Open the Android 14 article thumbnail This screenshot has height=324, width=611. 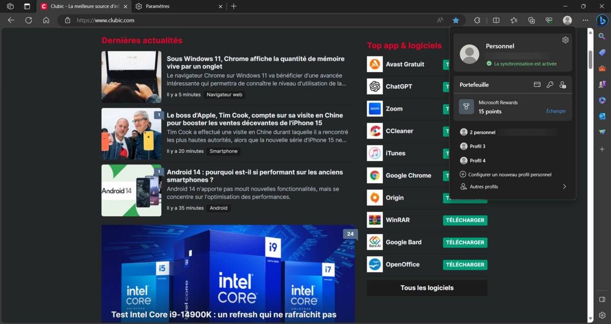pyautogui.click(x=131, y=190)
